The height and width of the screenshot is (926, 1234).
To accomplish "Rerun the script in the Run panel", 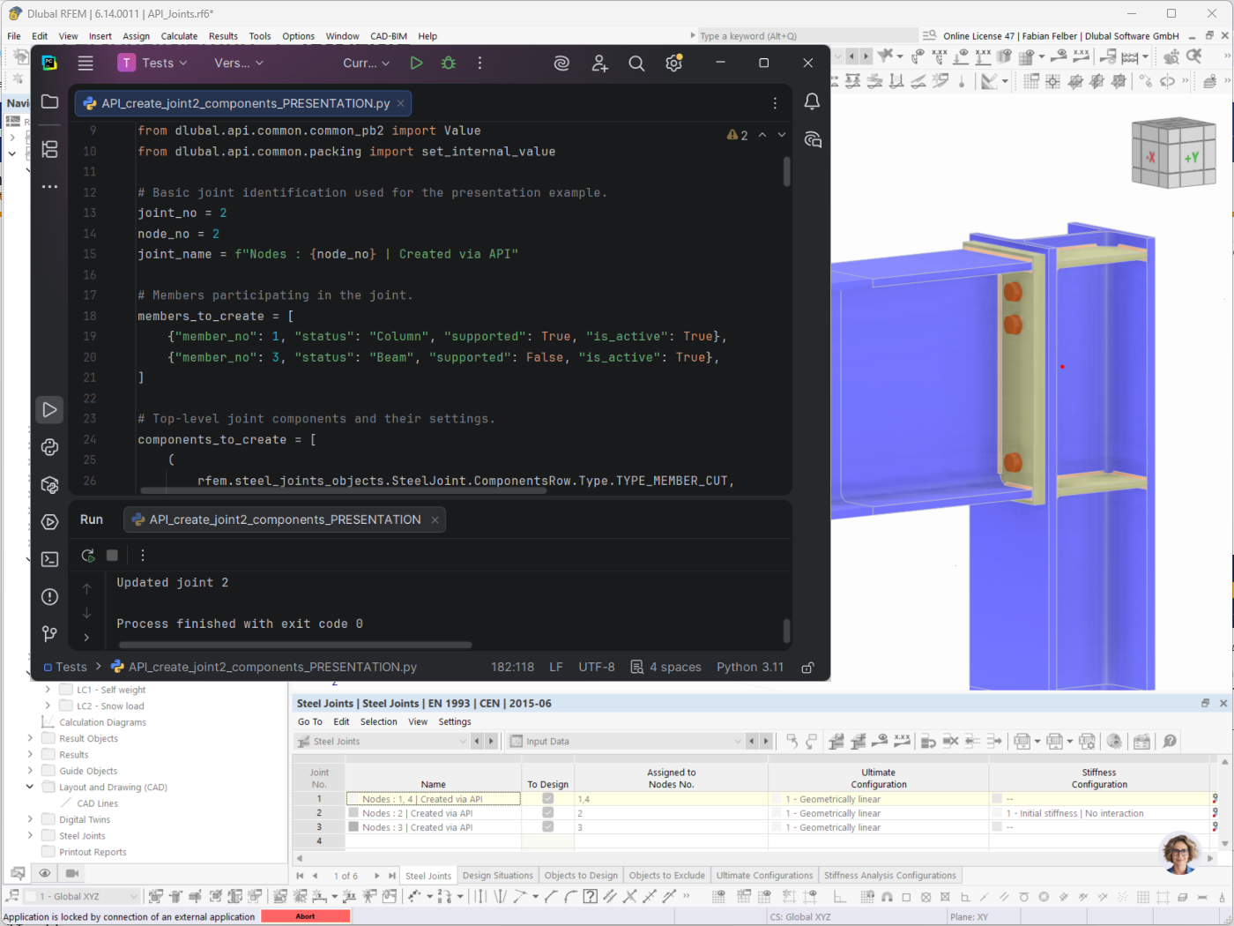I will point(88,555).
